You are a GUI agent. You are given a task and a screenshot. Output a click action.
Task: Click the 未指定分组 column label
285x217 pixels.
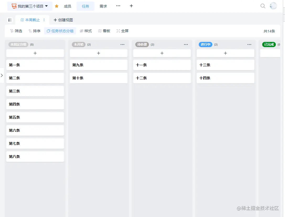coord(18,44)
